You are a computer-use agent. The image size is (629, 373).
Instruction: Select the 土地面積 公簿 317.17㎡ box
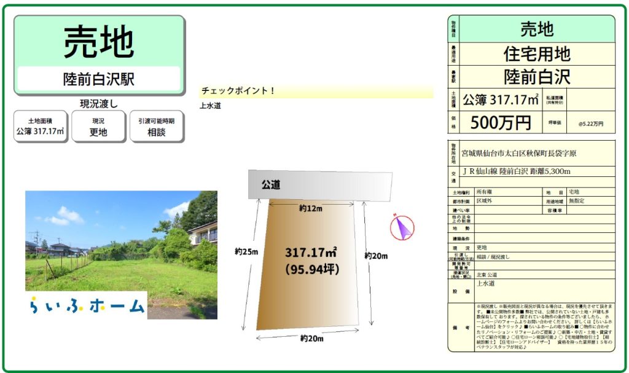[41, 127]
